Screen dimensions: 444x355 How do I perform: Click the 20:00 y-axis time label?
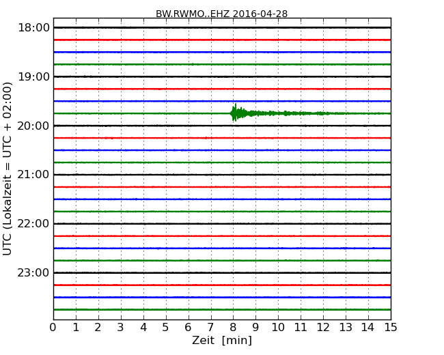33,126
